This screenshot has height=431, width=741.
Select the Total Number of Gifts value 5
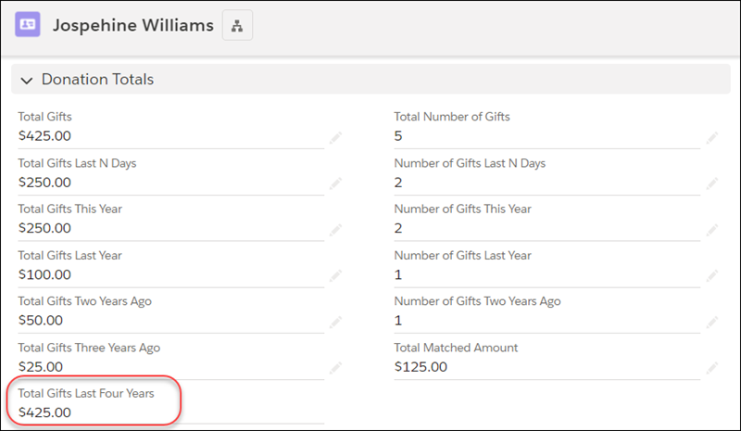[398, 135]
